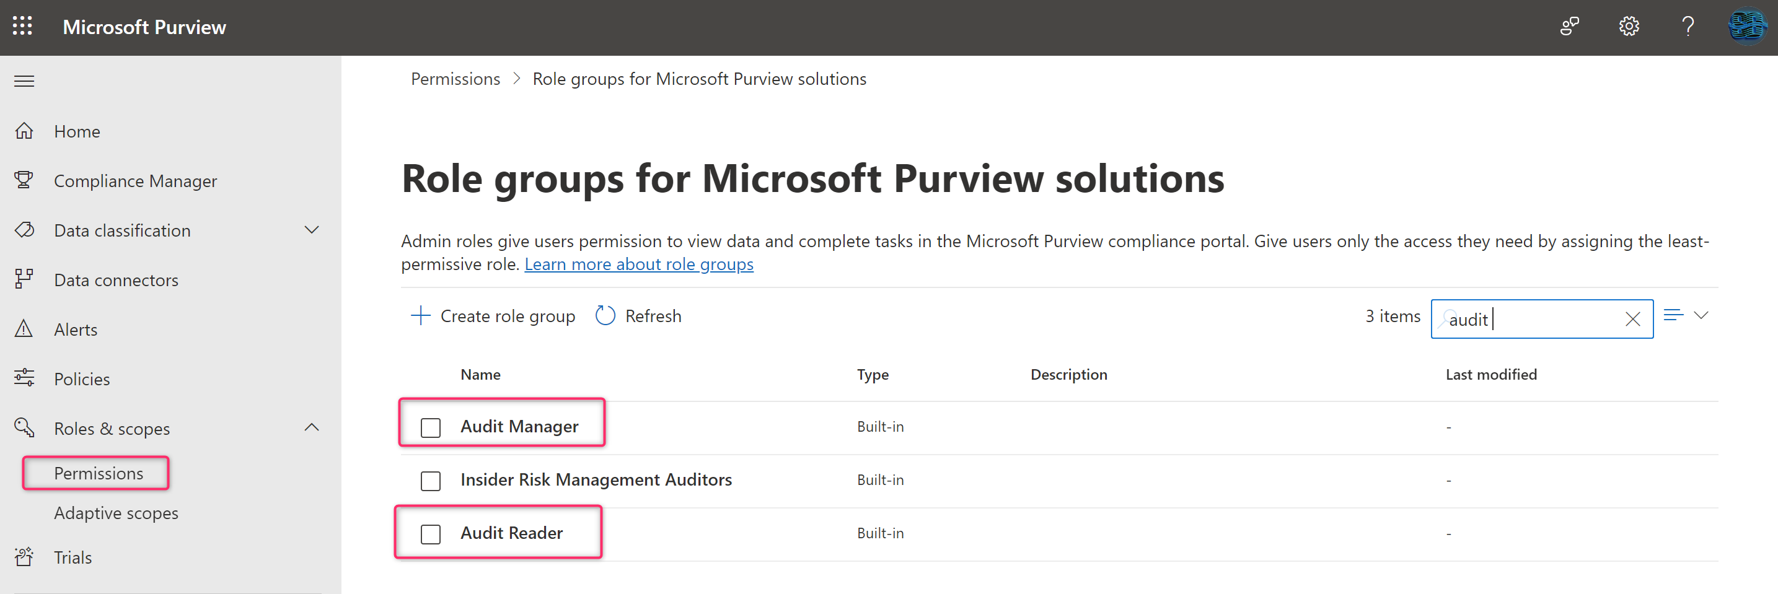1778x594 pixels.
Task: Open the app launcher waffle icon
Action: [x=23, y=26]
